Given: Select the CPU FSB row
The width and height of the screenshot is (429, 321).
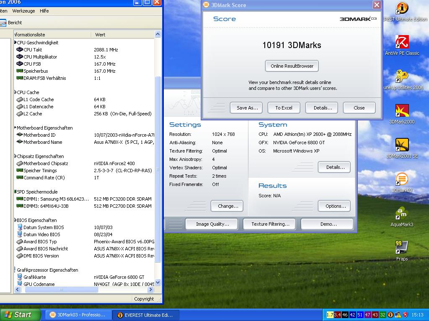Looking at the screenshot, I should (85, 64).
